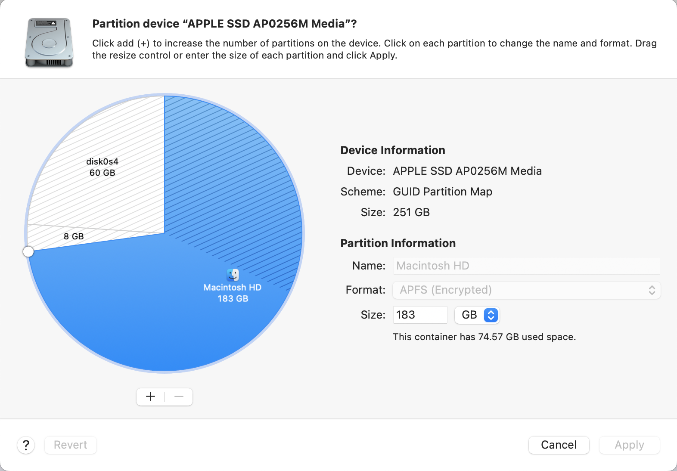Select the Macintosh HD 183 GB label

(233, 293)
